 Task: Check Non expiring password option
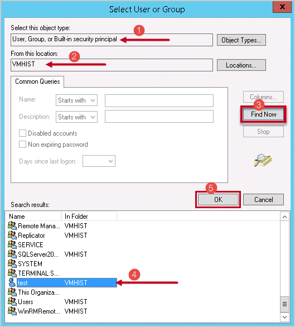(x=22, y=145)
